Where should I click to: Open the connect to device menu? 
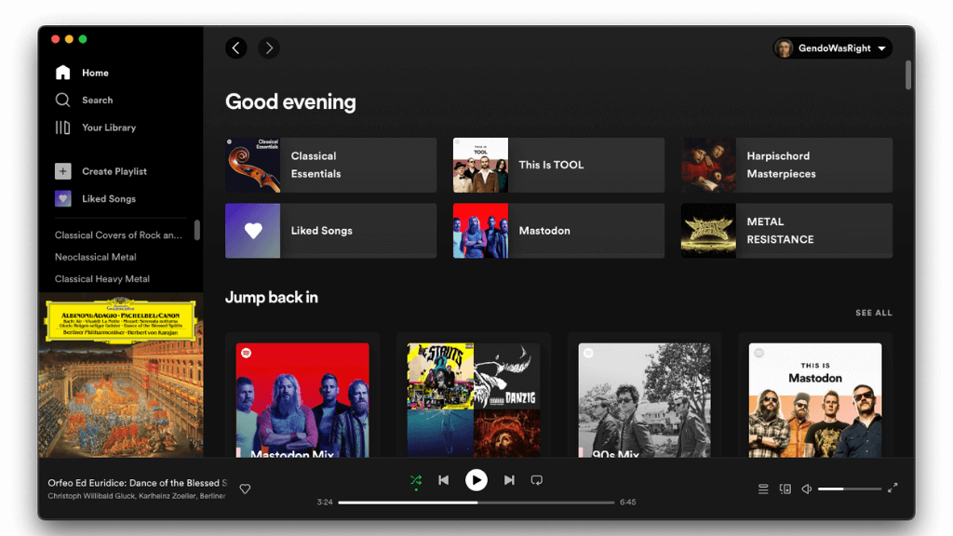click(x=785, y=489)
